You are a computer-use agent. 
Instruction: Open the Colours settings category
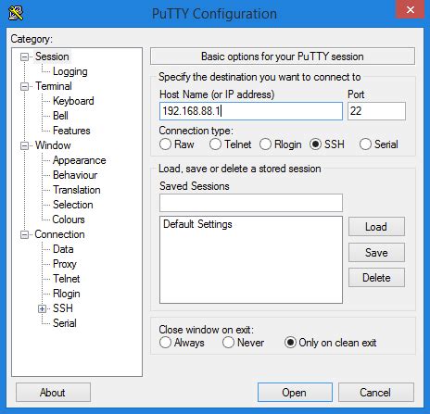[x=69, y=220]
